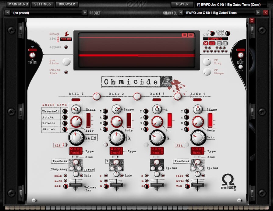Turn the OUT level knob
Screen dimensions: 273x211
[x=240, y=55]
